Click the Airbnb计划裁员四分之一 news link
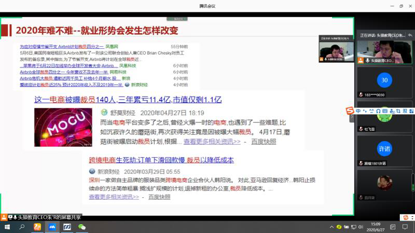415x233 pixels. tap(62, 46)
